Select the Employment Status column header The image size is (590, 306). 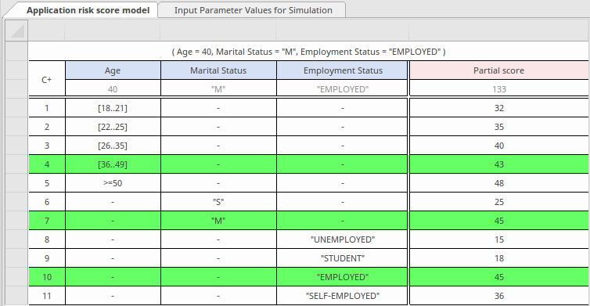[342, 70]
